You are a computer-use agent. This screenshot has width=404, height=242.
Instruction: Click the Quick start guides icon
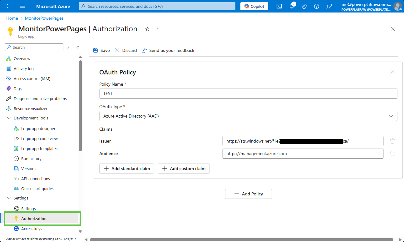16,189
